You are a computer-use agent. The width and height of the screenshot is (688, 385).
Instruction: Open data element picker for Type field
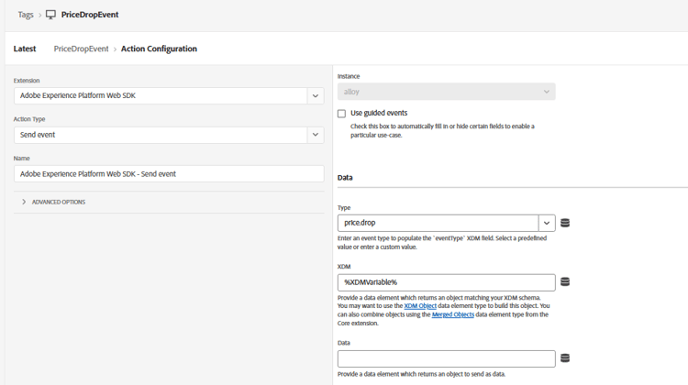click(x=565, y=223)
